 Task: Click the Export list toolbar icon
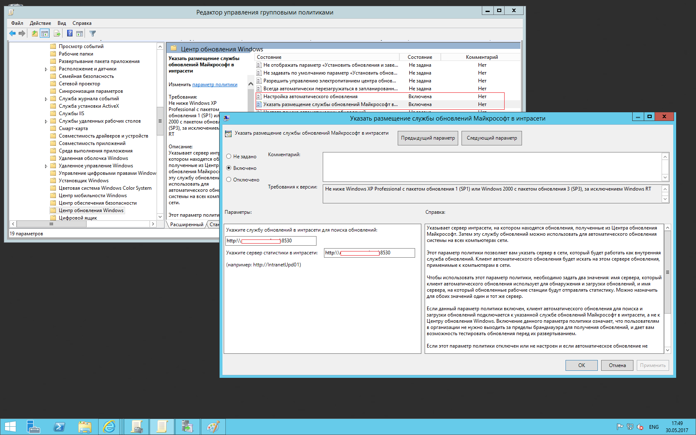(x=57, y=34)
